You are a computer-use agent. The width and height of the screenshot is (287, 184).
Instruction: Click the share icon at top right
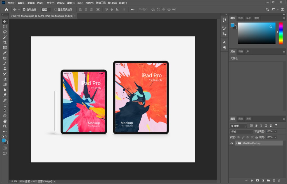tap(283, 9)
